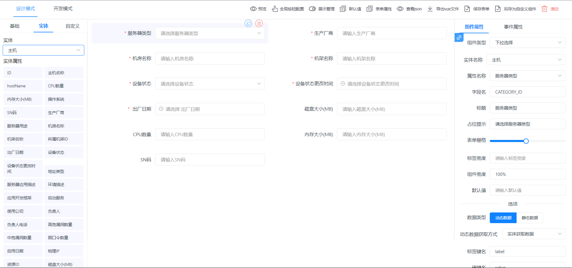
Task: Click clock icon in 设备状态更改时间 field
Action: (x=343, y=84)
